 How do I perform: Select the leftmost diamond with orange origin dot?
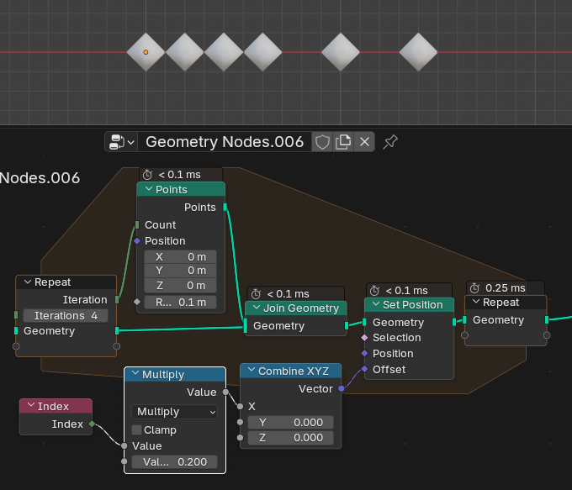tap(146, 52)
